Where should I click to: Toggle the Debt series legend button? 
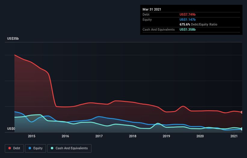tap(14, 148)
